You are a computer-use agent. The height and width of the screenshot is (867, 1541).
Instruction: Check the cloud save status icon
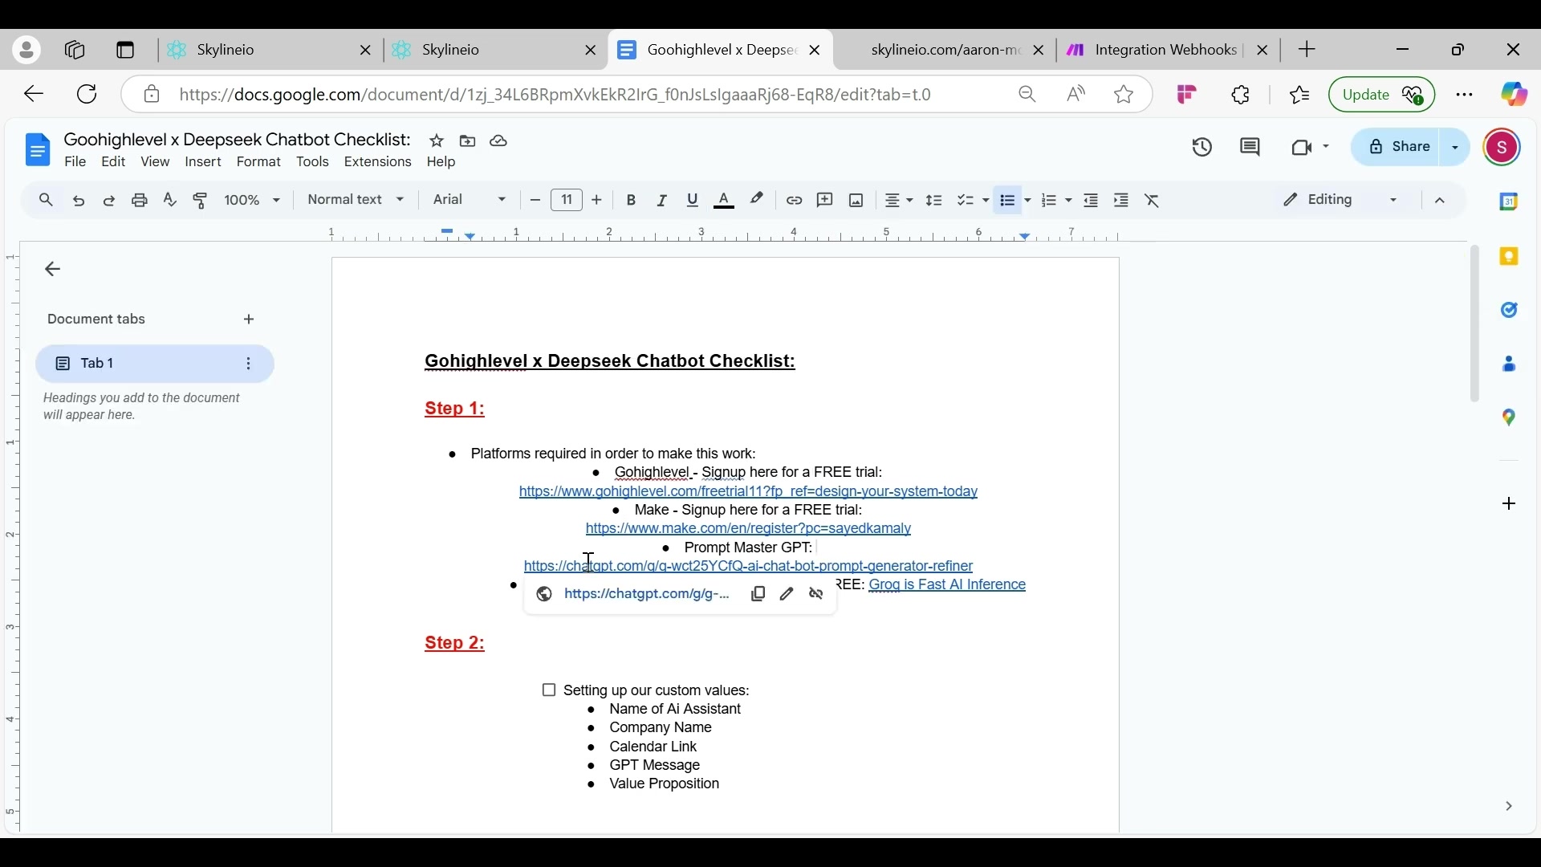[x=499, y=141]
